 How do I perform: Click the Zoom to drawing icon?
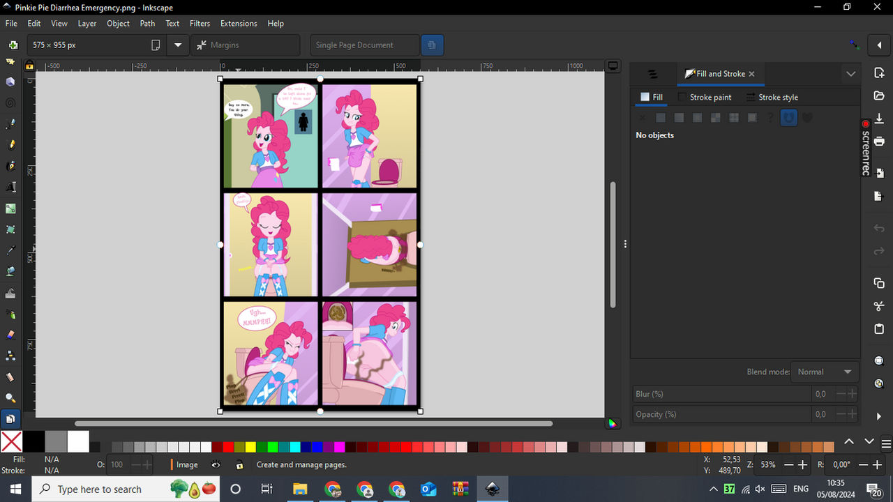(x=879, y=383)
